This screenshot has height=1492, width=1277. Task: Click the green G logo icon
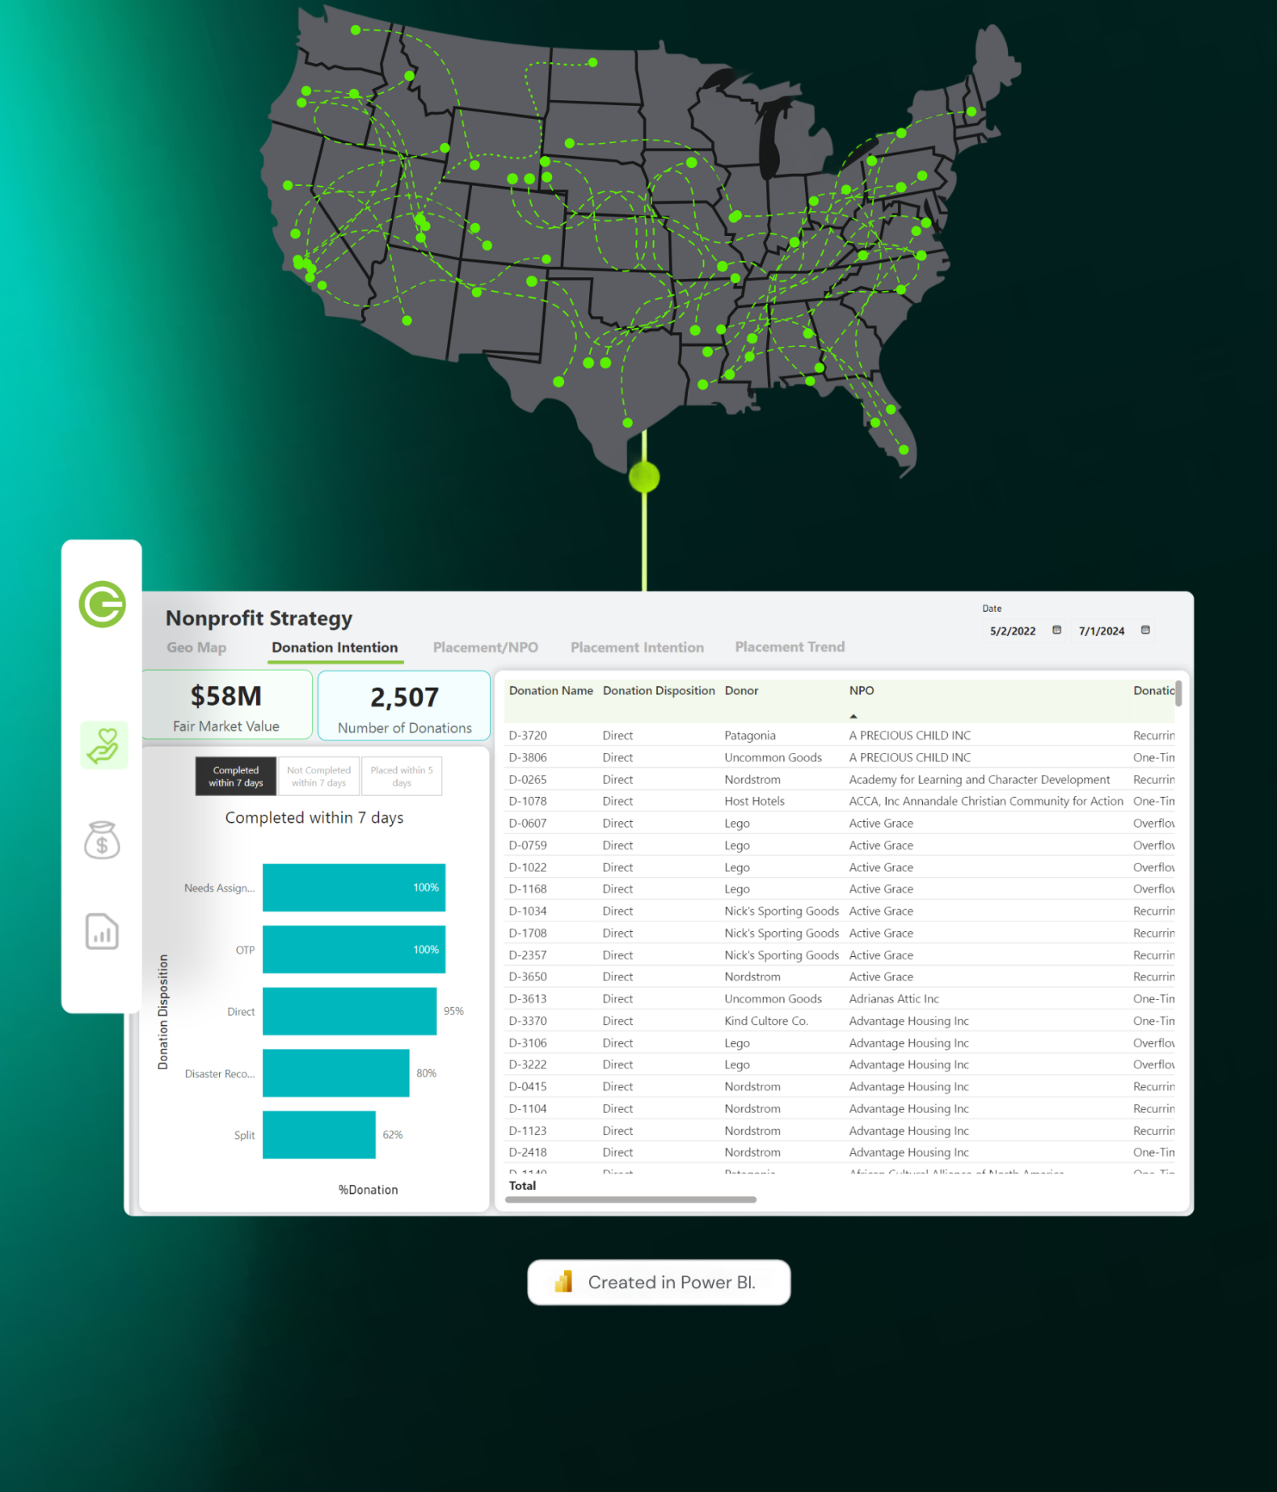[x=103, y=604]
